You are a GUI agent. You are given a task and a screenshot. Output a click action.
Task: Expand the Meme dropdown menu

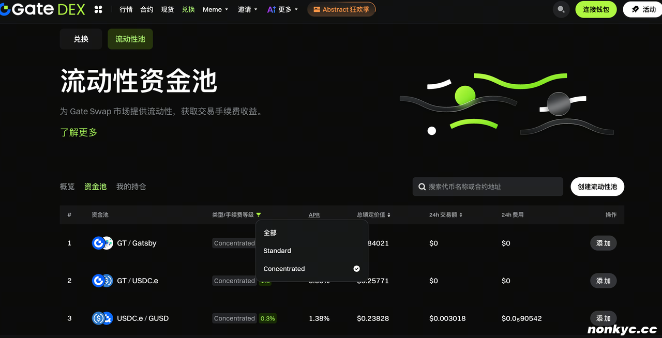click(x=216, y=9)
